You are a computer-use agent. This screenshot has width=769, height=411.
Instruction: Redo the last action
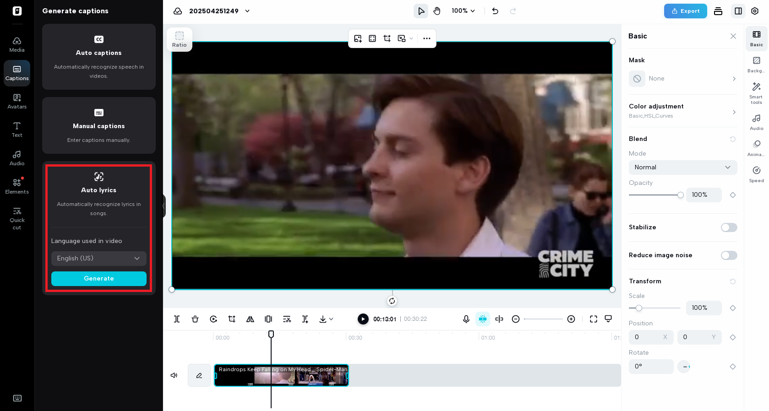(x=513, y=11)
